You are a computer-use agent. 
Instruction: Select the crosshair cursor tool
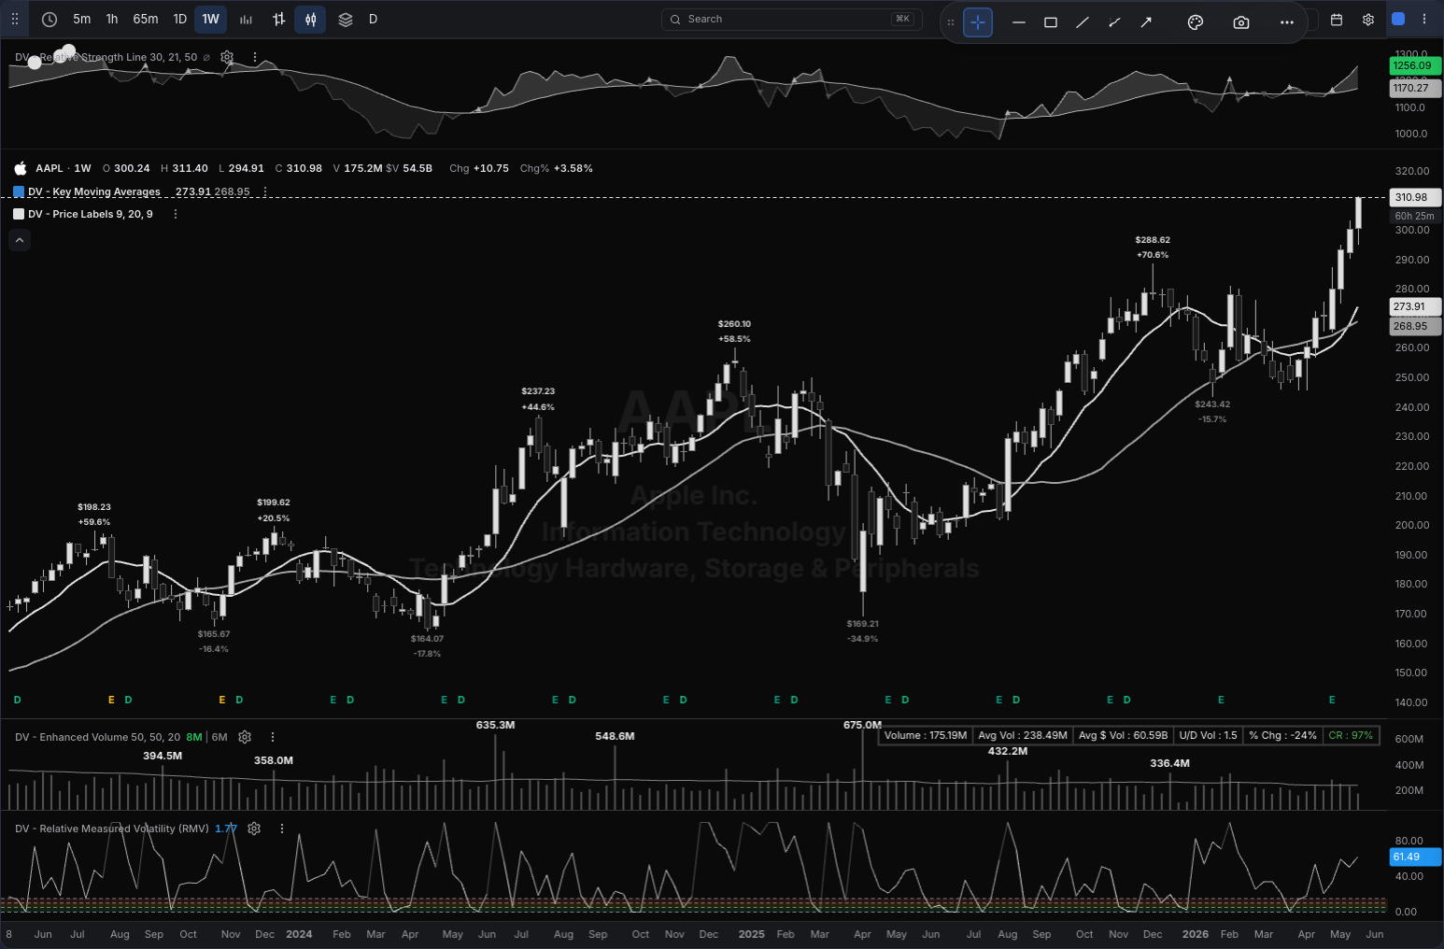978,22
